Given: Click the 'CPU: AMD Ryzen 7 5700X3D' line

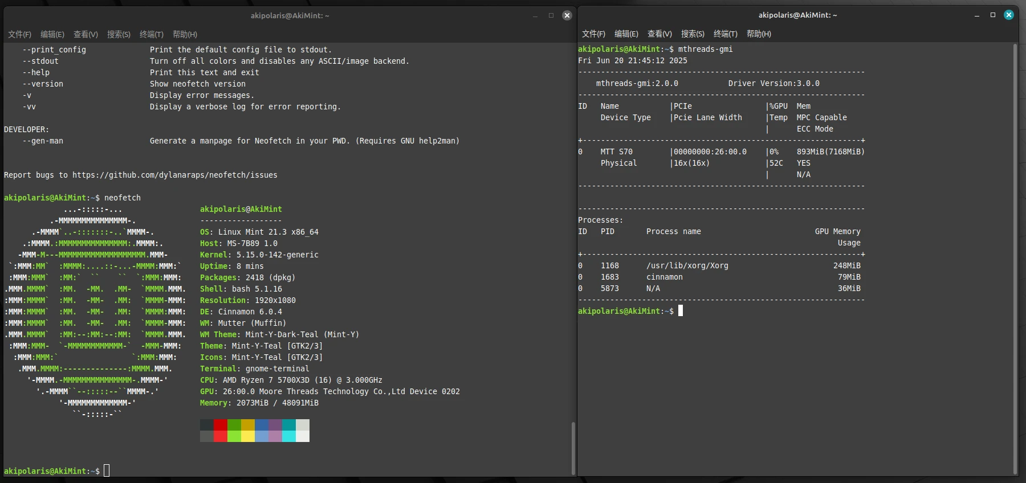Looking at the screenshot, I should pyautogui.click(x=291, y=380).
